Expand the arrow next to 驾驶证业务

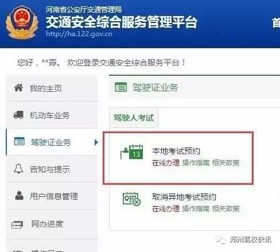[96, 142]
